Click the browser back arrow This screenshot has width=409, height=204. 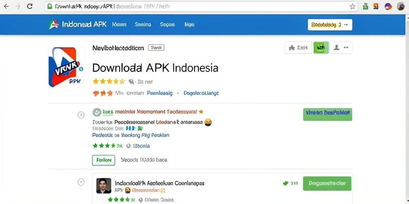[x=6, y=6]
